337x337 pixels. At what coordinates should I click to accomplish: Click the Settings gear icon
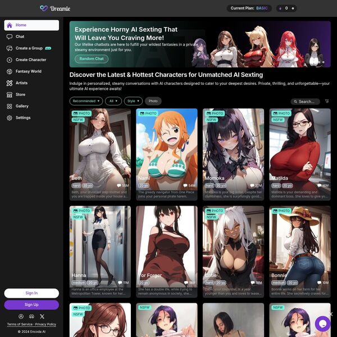(10, 118)
